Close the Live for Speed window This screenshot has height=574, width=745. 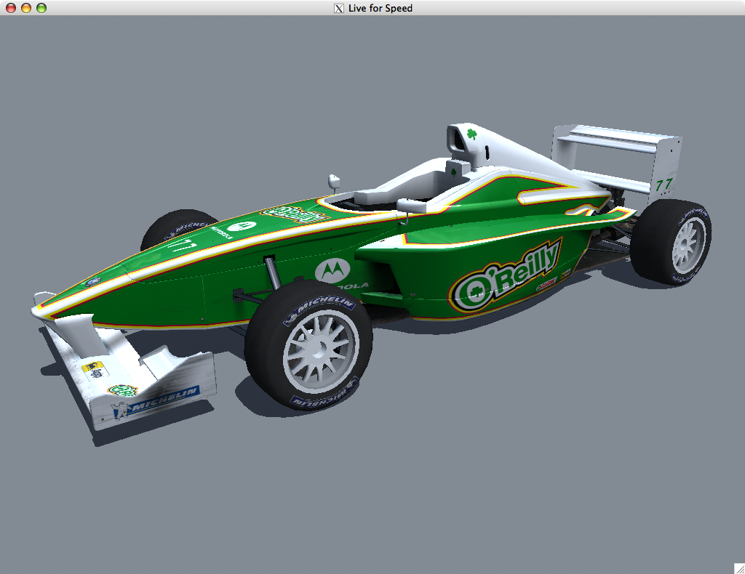(11, 8)
